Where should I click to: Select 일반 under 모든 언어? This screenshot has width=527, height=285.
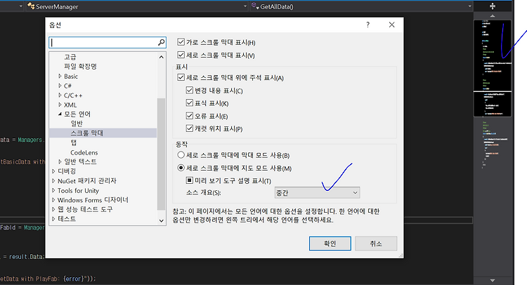click(x=77, y=124)
